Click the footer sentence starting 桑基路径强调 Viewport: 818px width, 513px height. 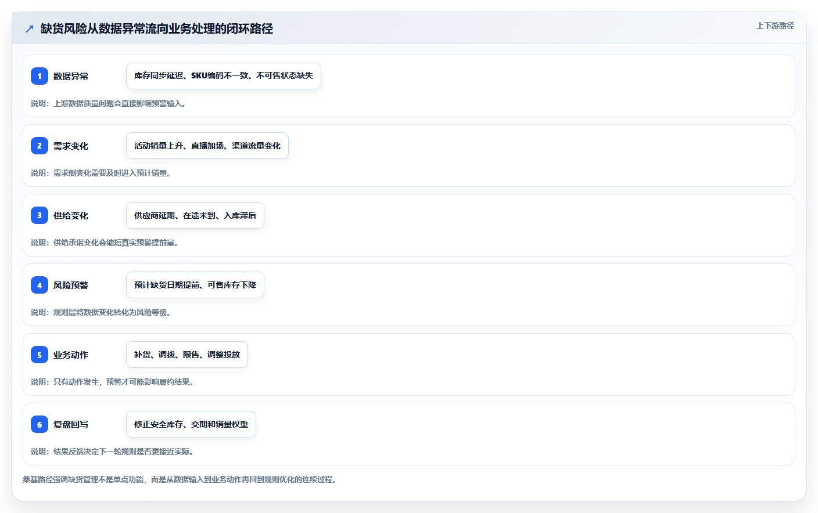tap(180, 479)
